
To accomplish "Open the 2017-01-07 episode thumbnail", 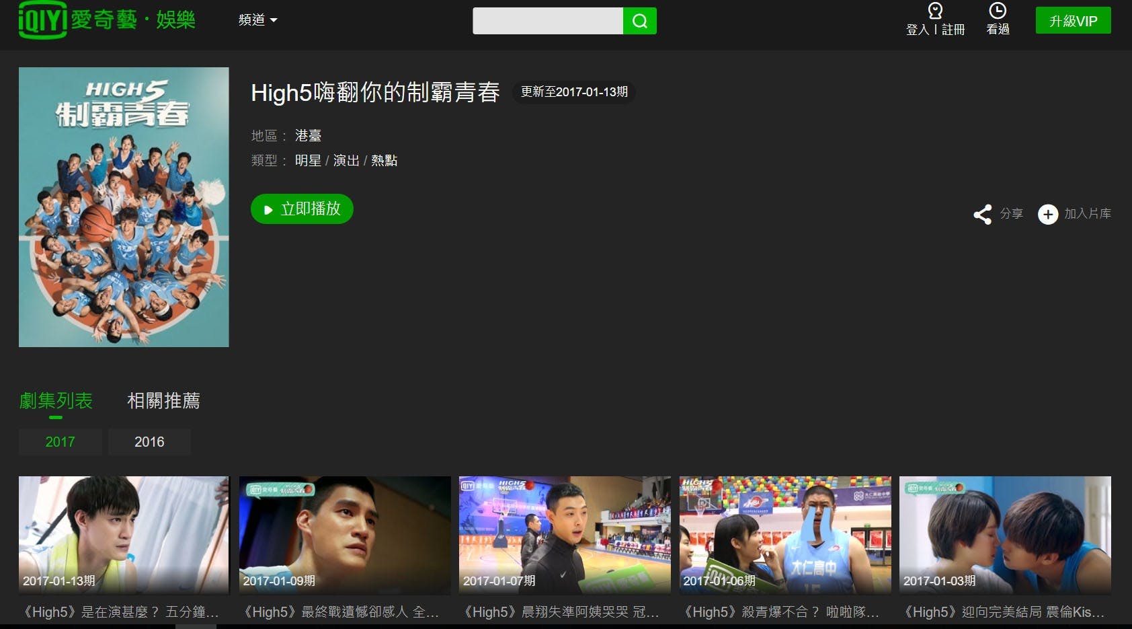I will 565,535.
